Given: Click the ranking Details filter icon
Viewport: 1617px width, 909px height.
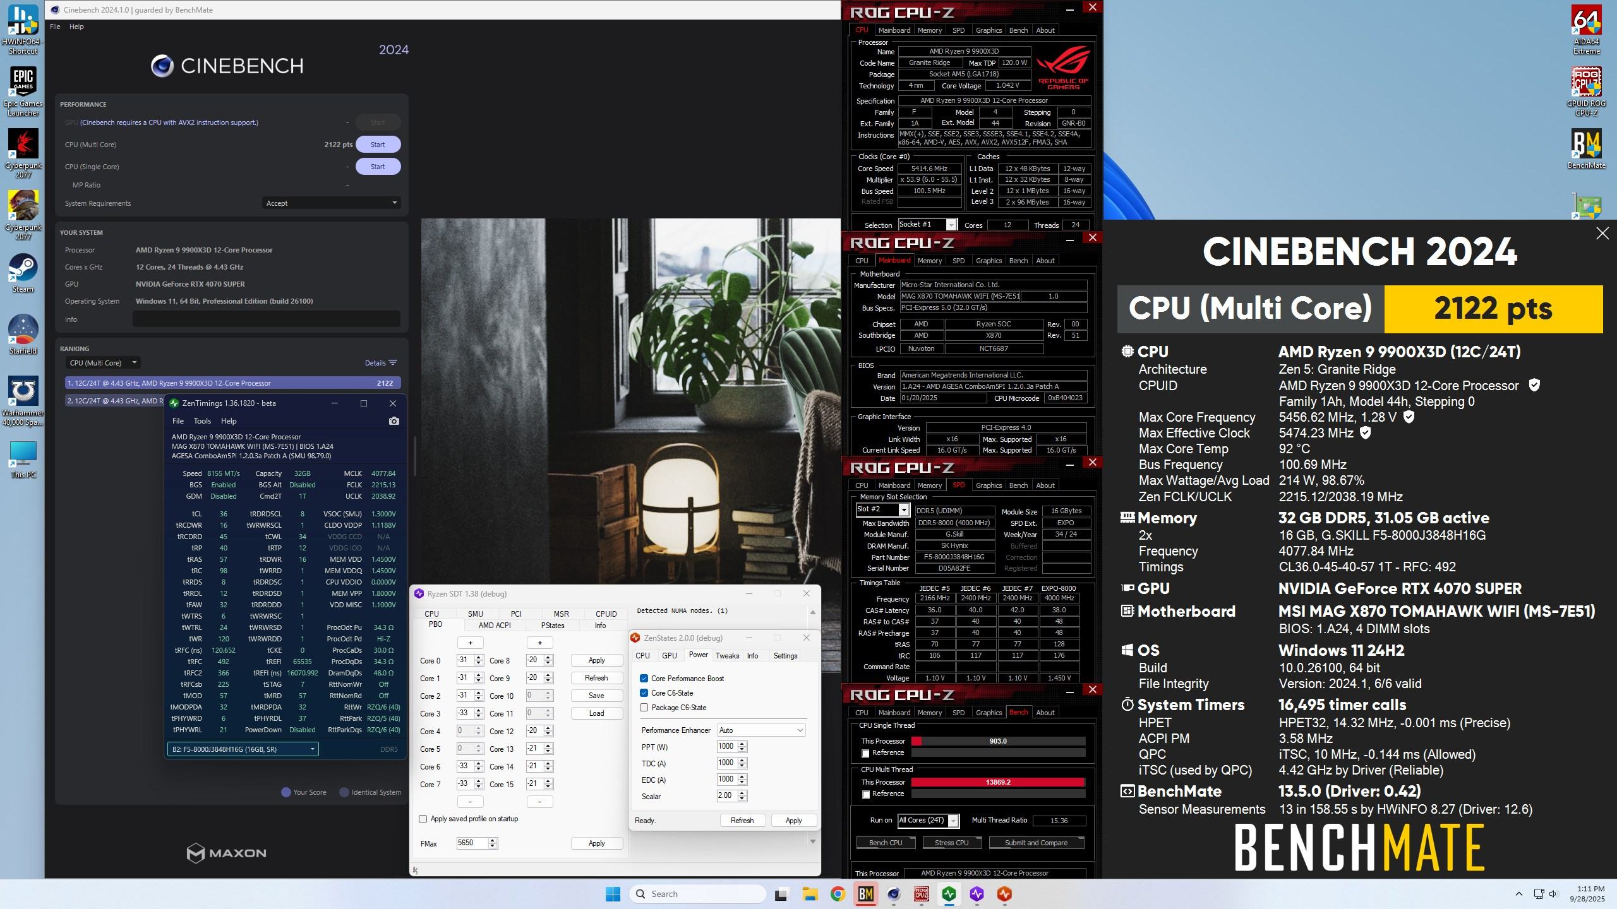Looking at the screenshot, I should coord(393,363).
